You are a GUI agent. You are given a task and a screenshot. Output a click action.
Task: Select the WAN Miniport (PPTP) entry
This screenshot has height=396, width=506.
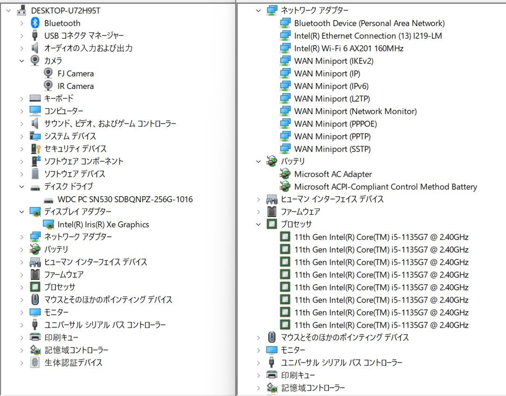(x=332, y=137)
